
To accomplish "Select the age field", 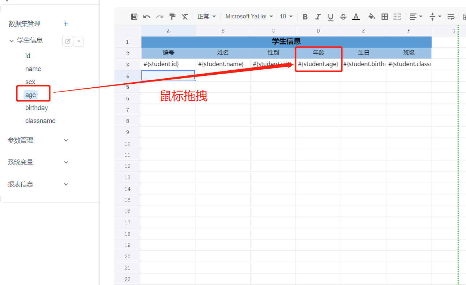I will pos(31,95).
